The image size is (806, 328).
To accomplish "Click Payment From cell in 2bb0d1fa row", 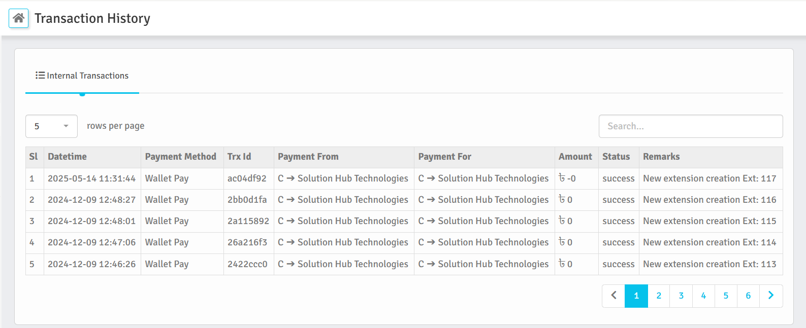I will 343,200.
